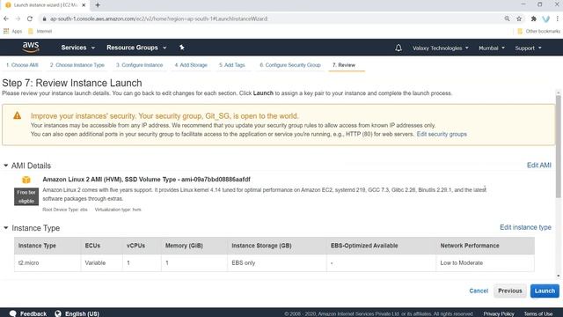Open the pin shortcuts icon in navbar

[182, 48]
